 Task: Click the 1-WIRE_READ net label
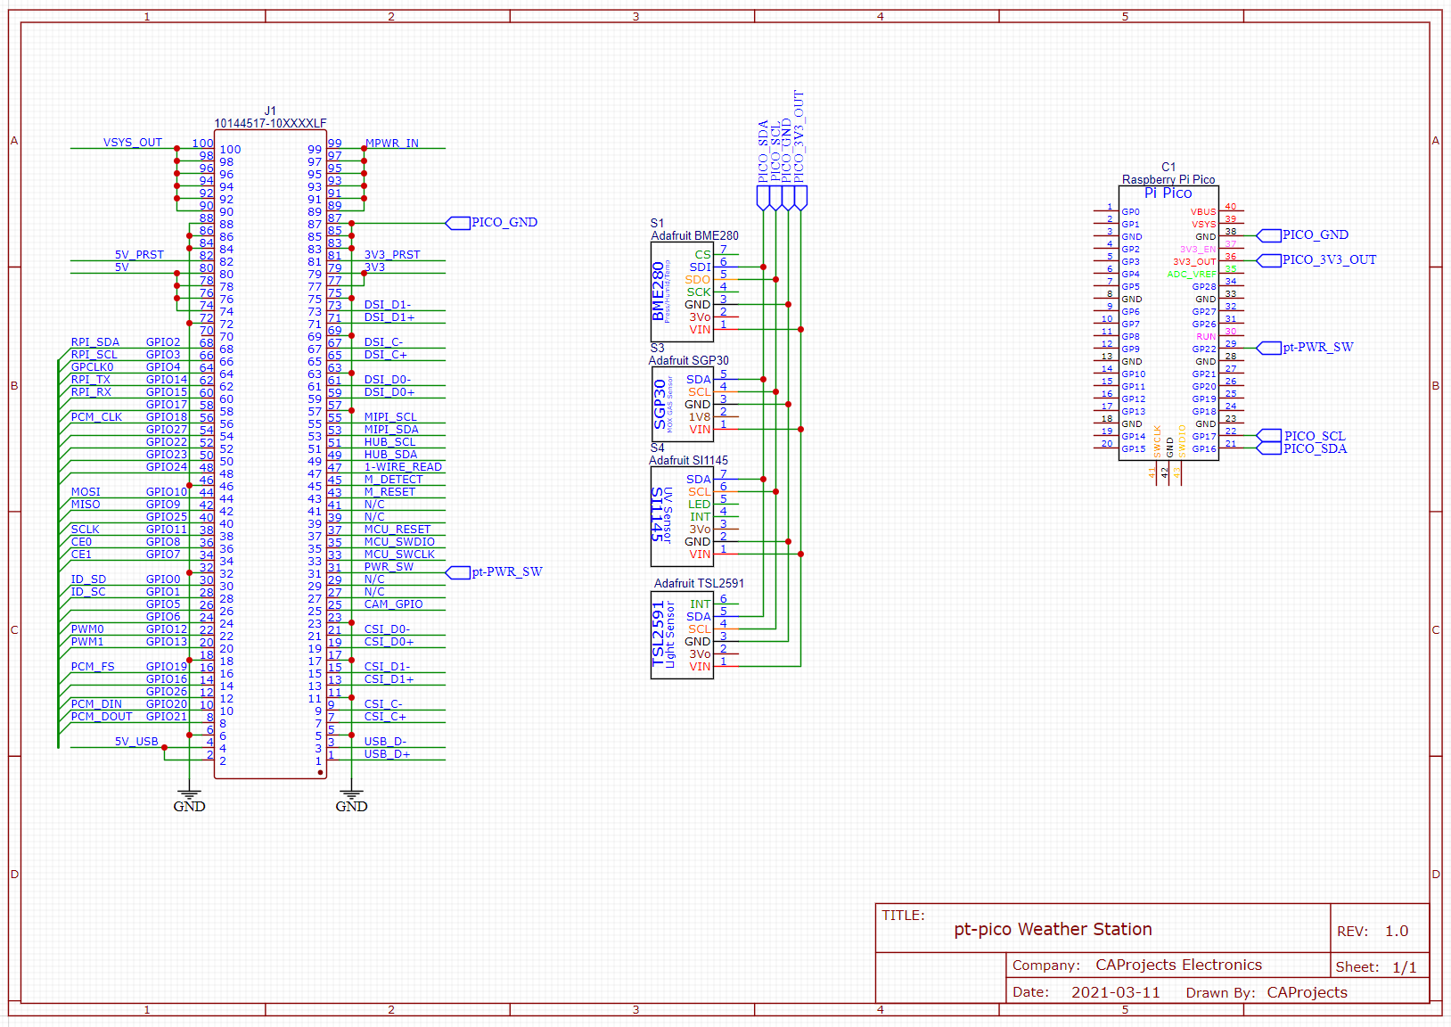[403, 467]
